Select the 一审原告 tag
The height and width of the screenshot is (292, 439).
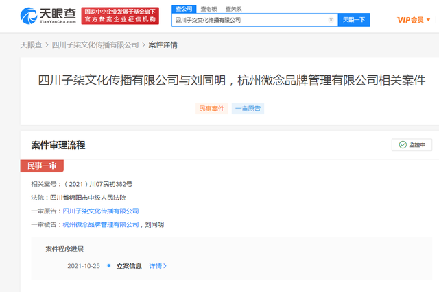coord(248,108)
